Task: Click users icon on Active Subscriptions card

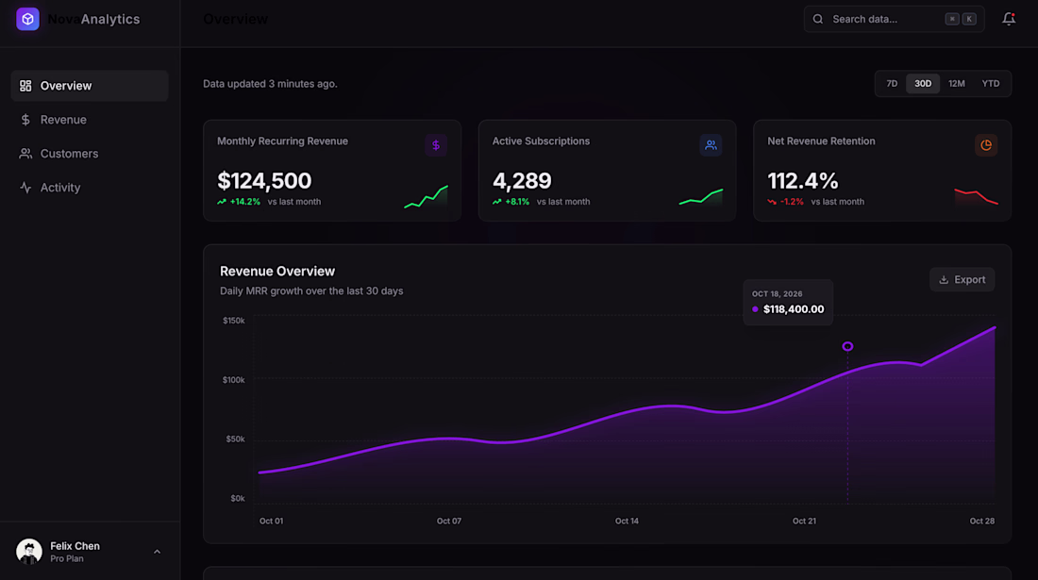Action: [x=711, y=145]
